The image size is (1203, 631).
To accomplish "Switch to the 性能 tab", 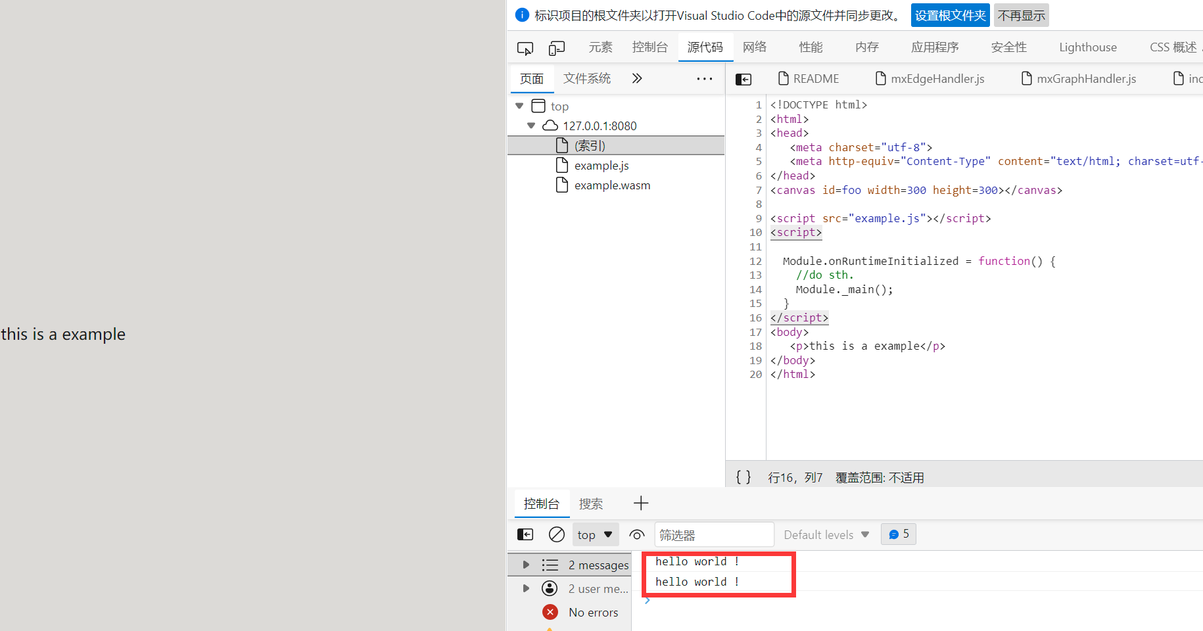I will pyautogui.click(x=811, y=47).
